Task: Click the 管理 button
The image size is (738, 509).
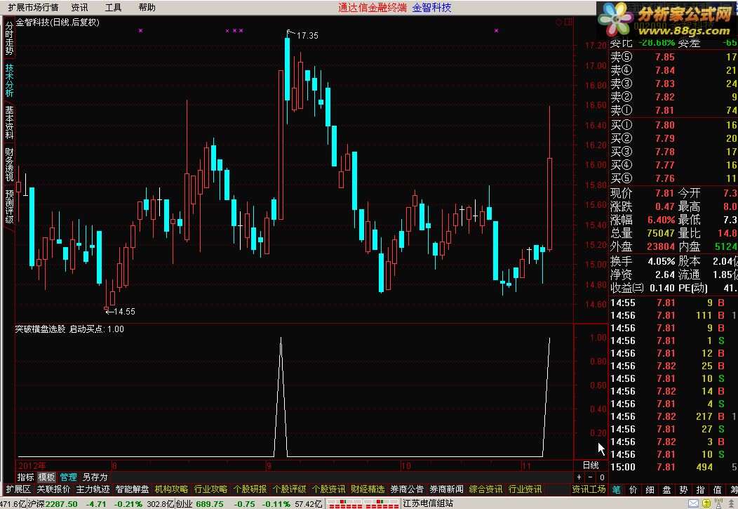Action: point(68,477)
